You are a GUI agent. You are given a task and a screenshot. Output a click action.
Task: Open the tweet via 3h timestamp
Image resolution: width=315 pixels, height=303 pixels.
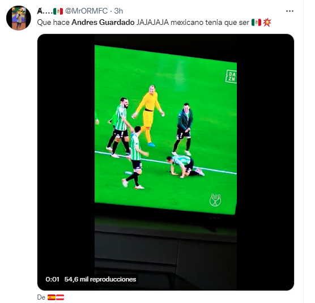click(x=118, y=11)
